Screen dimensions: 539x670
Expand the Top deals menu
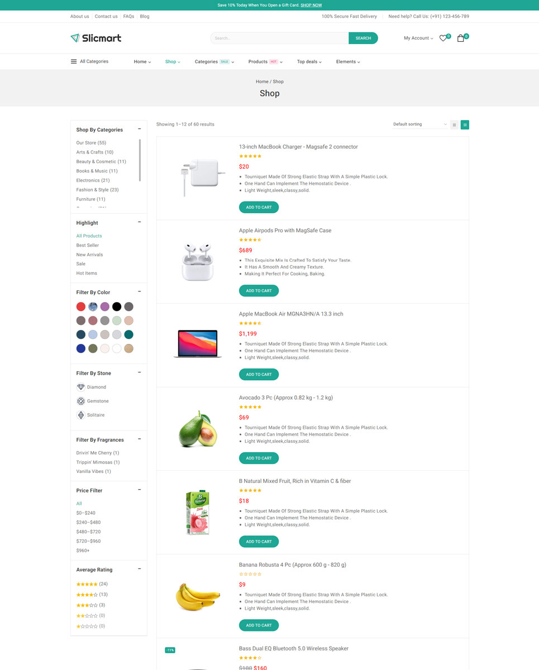point(309,62)
